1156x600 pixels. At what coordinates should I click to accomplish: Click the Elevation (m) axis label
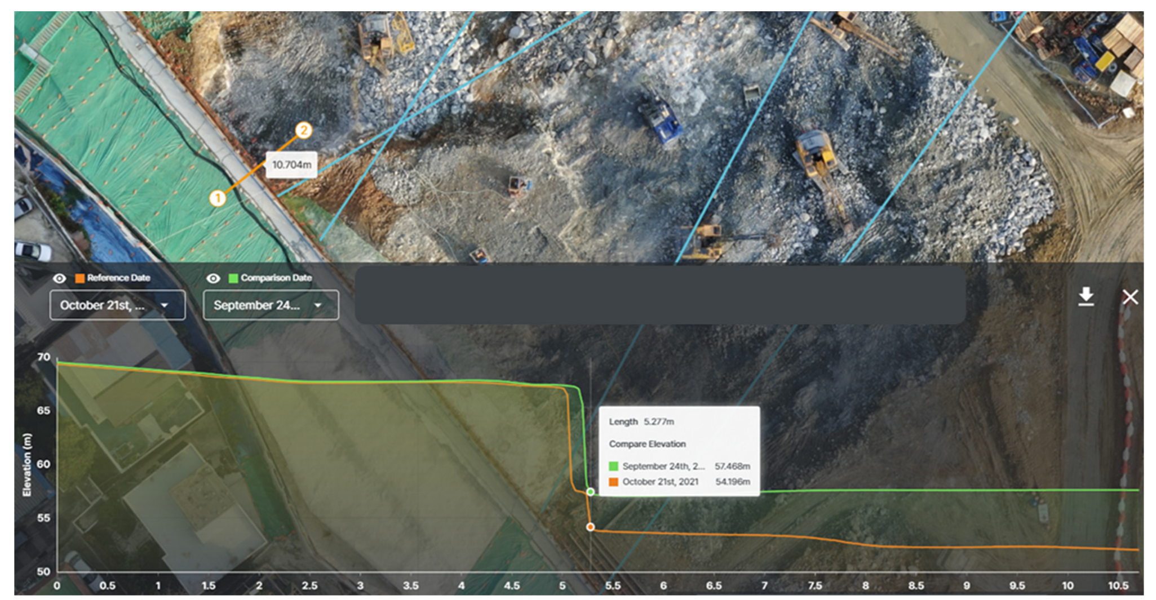pos(27,465)
